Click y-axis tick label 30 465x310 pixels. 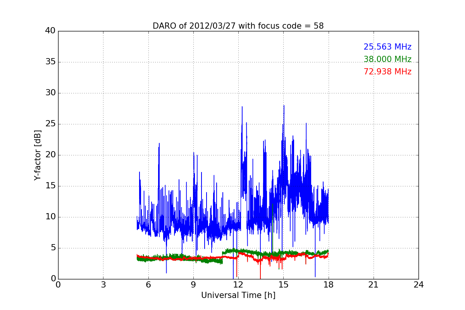pos(50,93)
